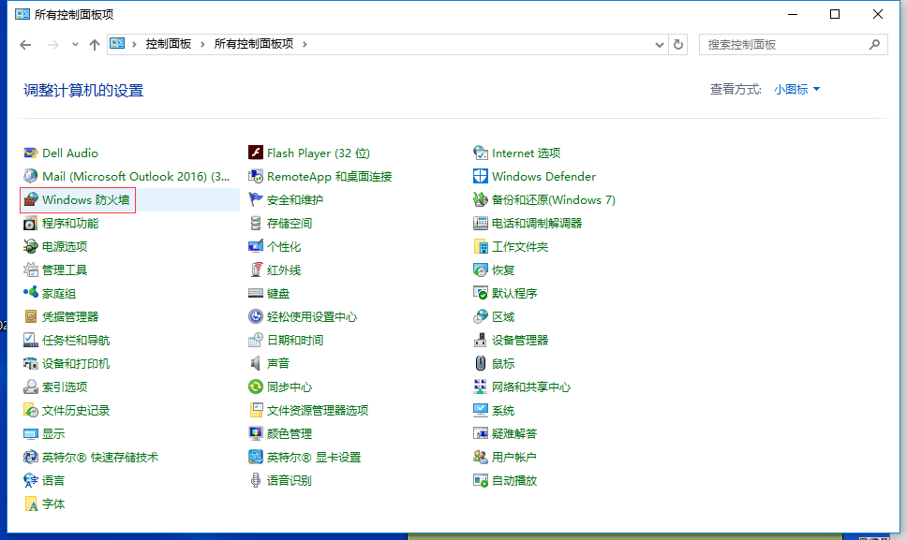Click the 电源选项 icon

click(32, 247)
